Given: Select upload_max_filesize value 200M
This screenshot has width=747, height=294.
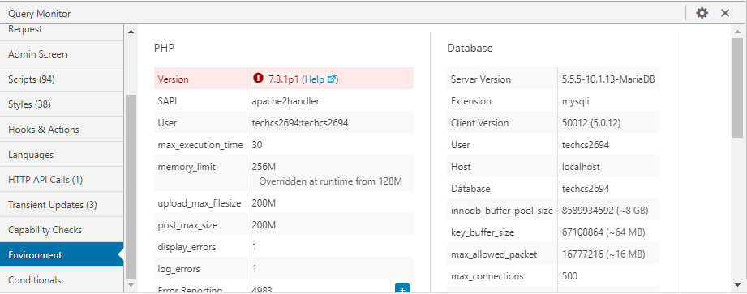Looking at the screenshot, I should [x=264, y=203].
